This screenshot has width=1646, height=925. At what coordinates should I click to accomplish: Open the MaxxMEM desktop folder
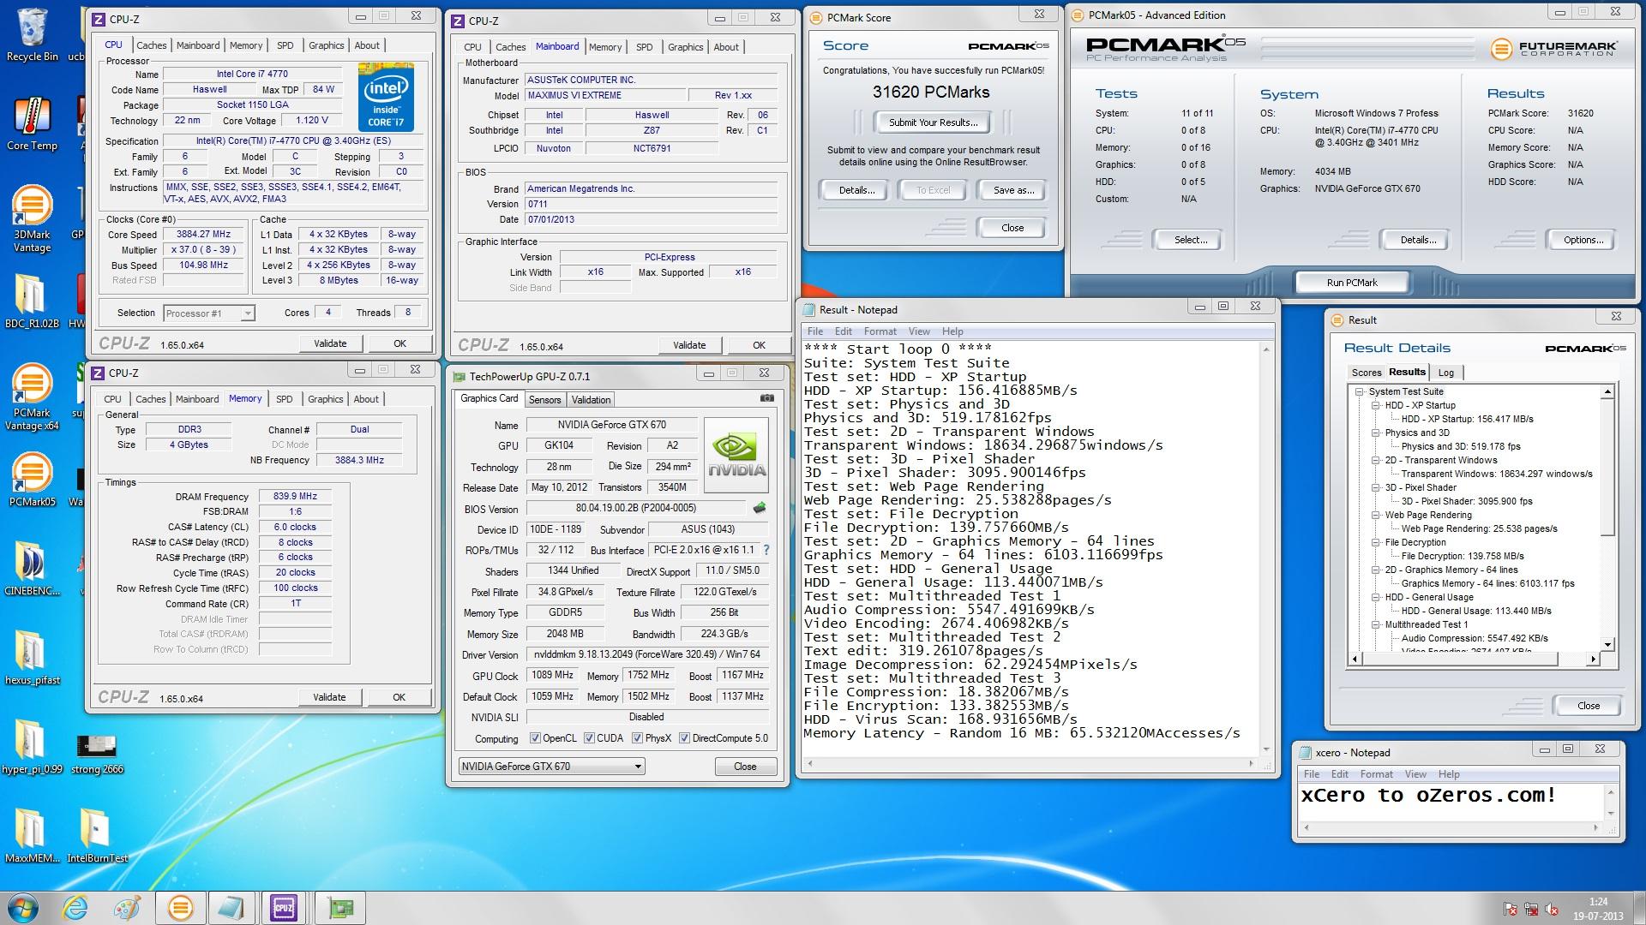32,836
